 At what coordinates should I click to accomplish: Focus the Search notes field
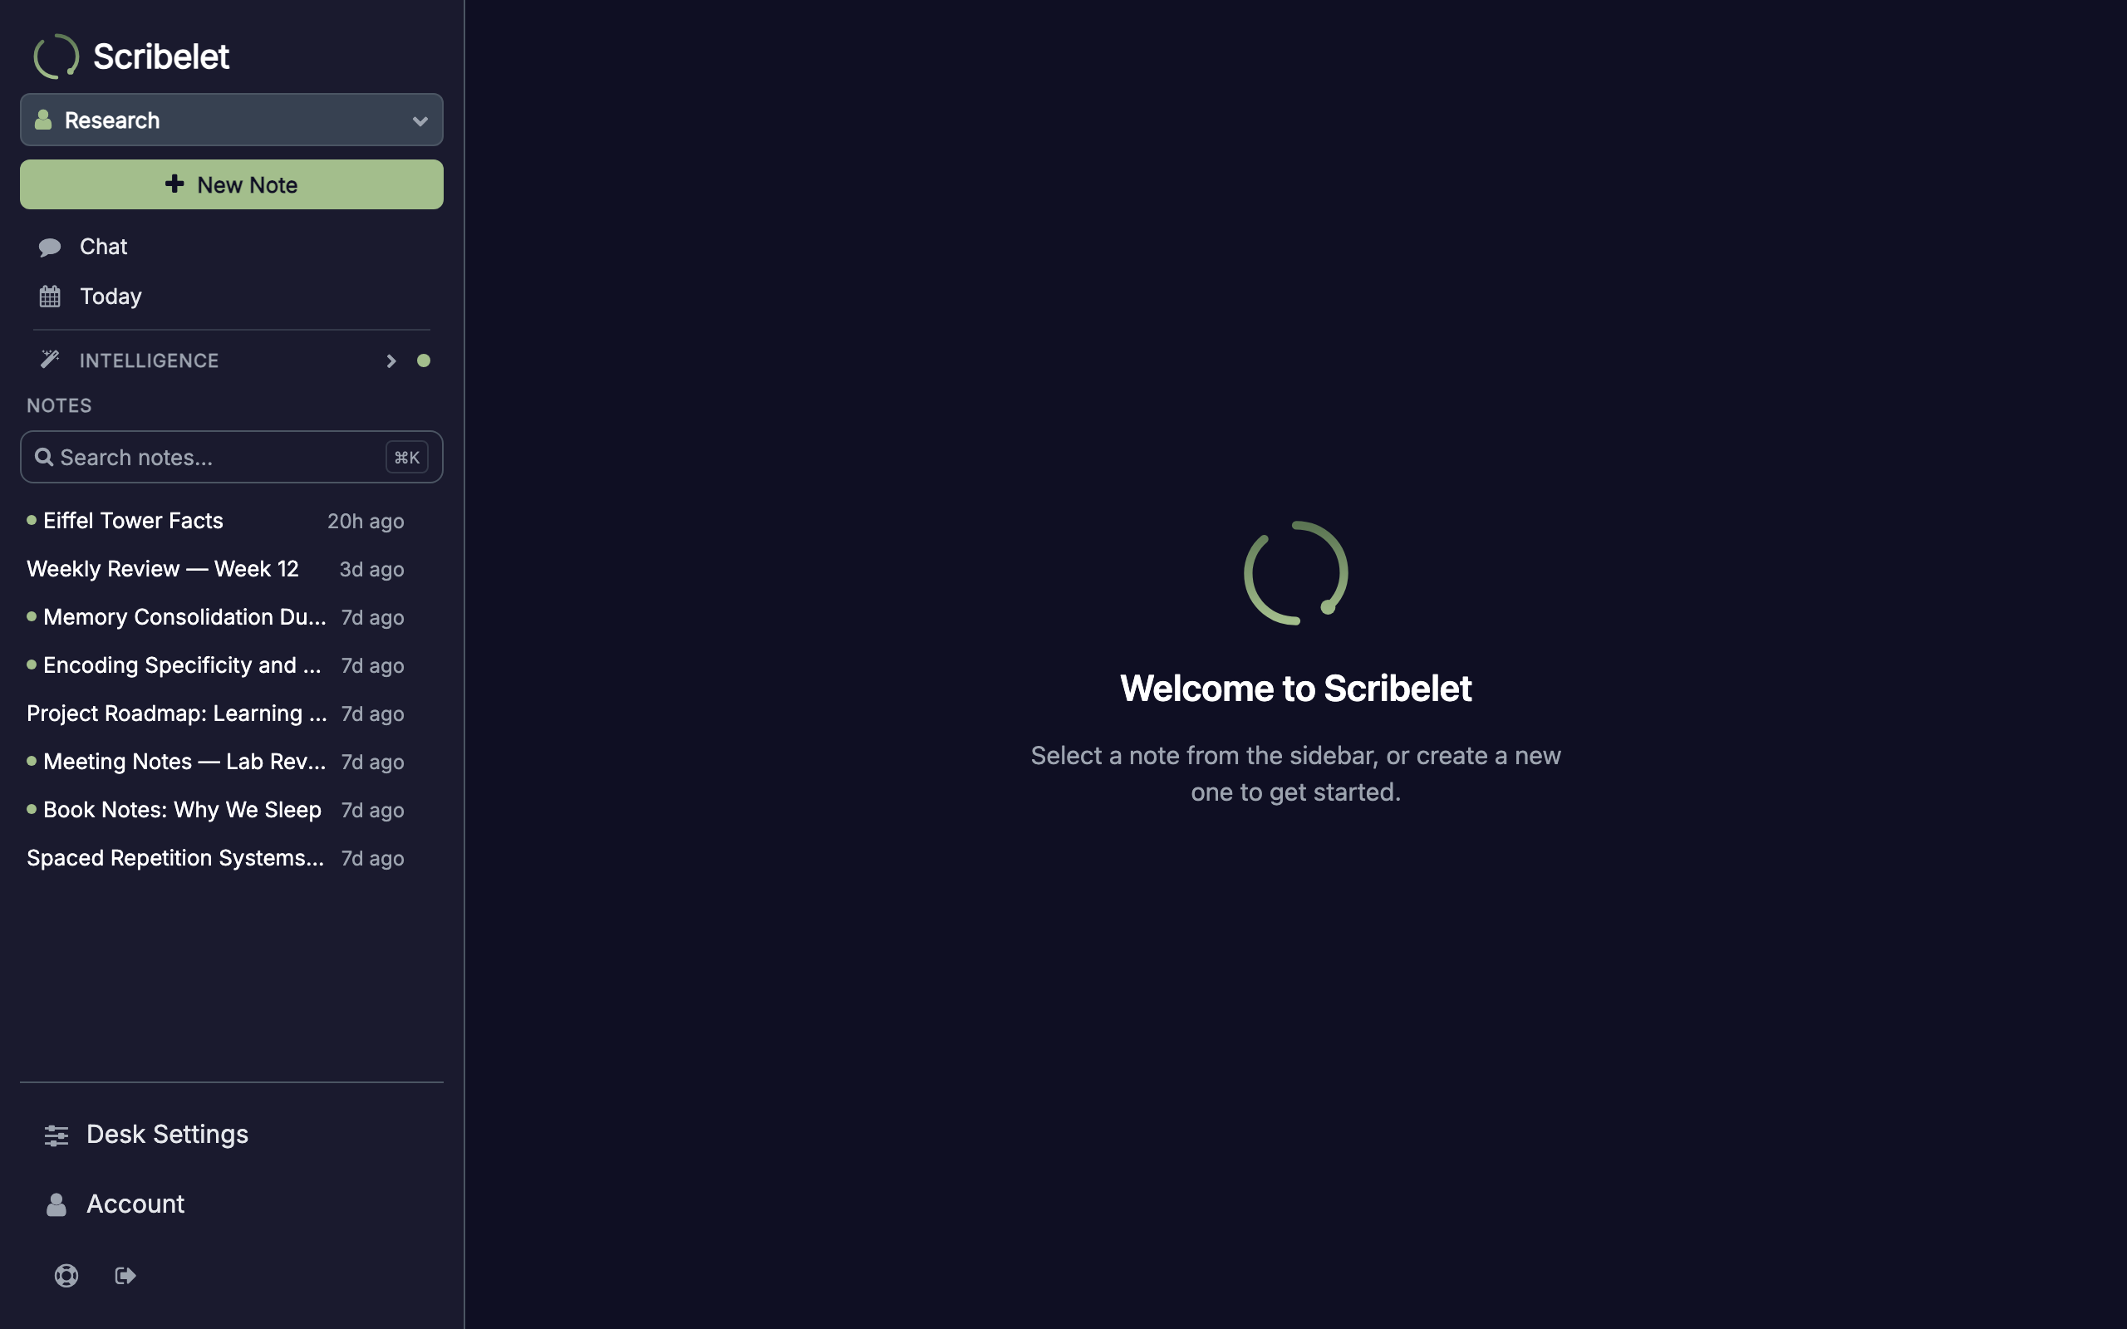tap(231, 457)
